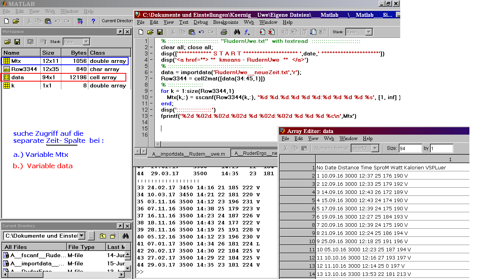Open the Debug menu in the editor
Screen dimensions: 478x279
[201, 22]
